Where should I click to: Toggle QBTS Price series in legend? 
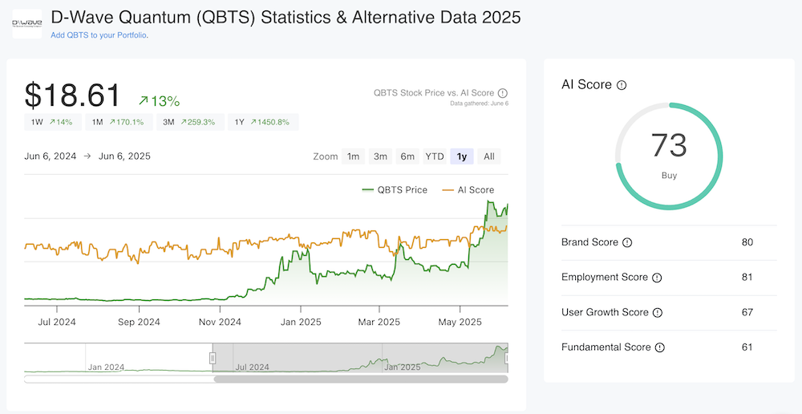(x=395, y=190)
